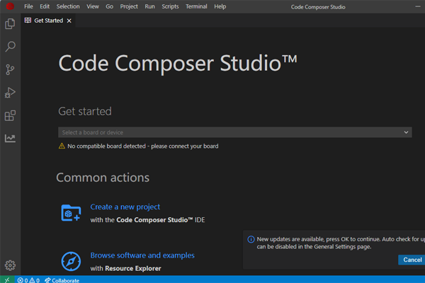Screen dimensions: 425x283
Task: Click the remote connection status bar icon
Action: [7, 279]
